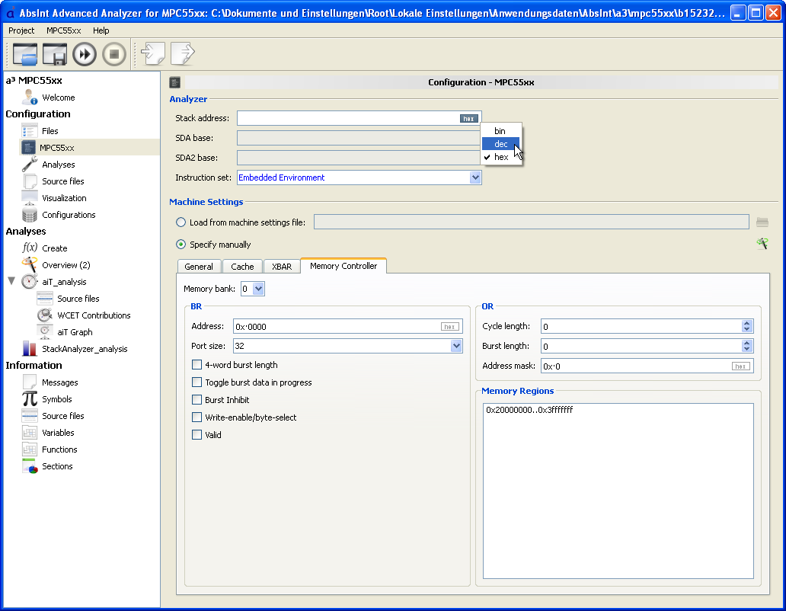Image resolution: width=786 pixels, height=611 pixels.
Task: Open aiT Graph view
Action: pos(75,332)
